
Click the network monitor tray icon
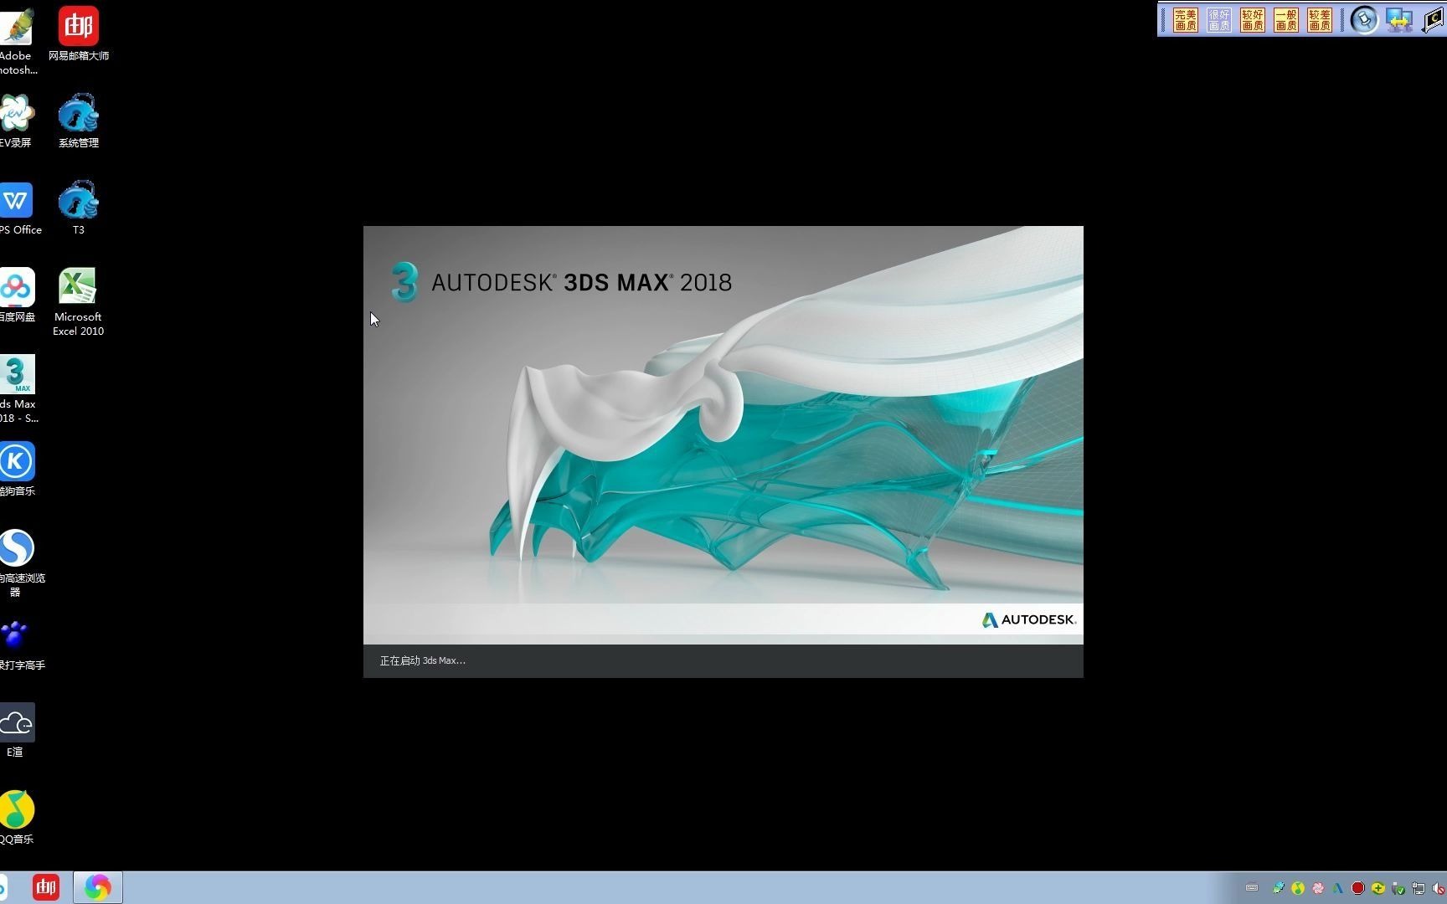click(x=1419, y=888)
